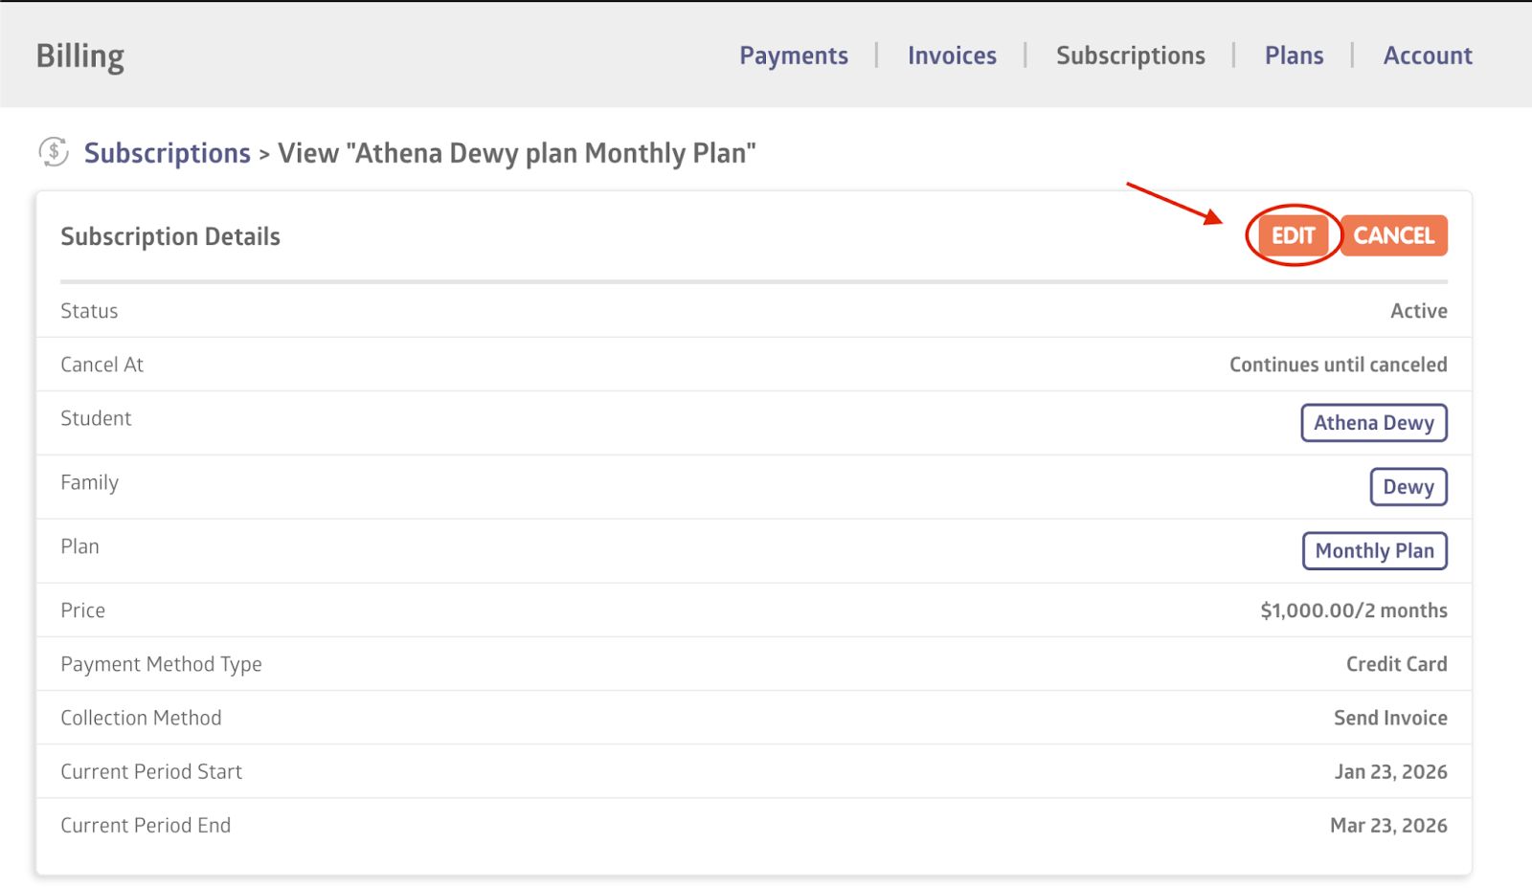Click the Credit Card payment method value
This screenshot has height=888, width=1532.
point(1396,664)
